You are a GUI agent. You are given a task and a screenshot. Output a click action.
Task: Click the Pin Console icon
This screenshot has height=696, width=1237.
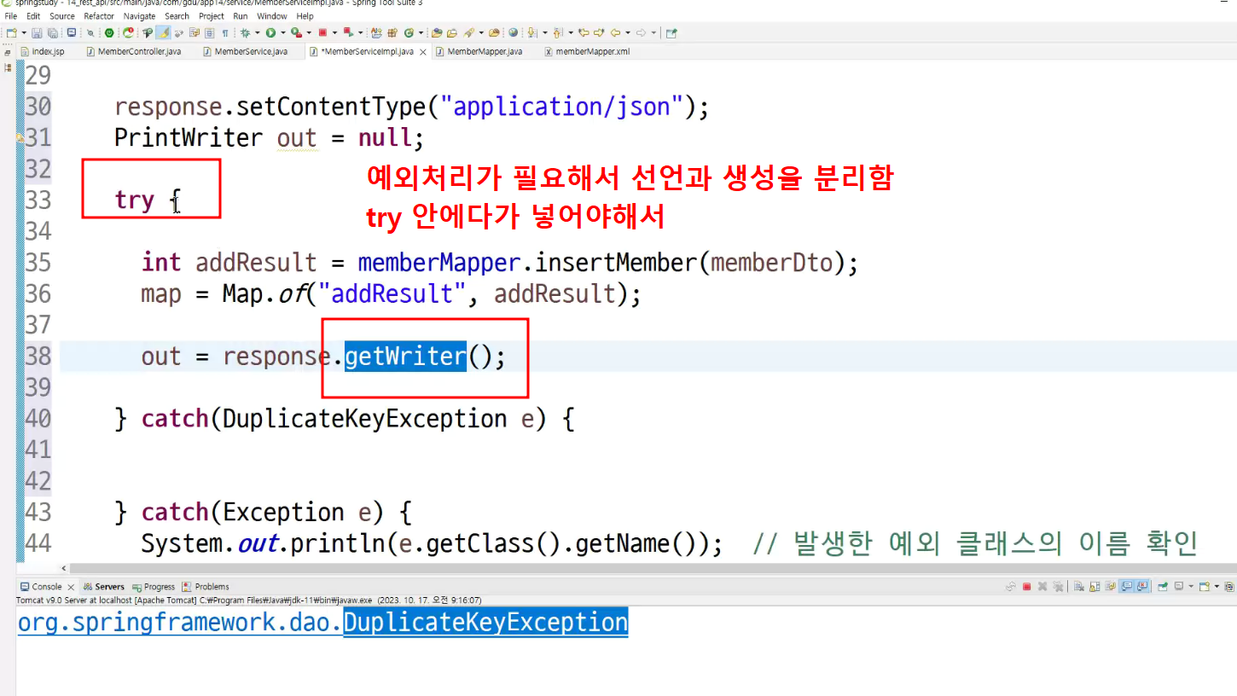[x=1163, y=587]
